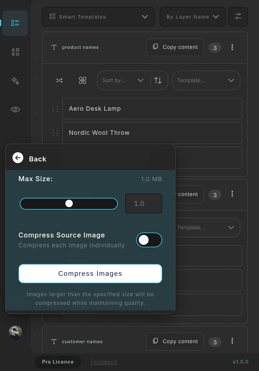Click the customer names layer title
The image size is (259, 371).
click(x=82, y=342)
